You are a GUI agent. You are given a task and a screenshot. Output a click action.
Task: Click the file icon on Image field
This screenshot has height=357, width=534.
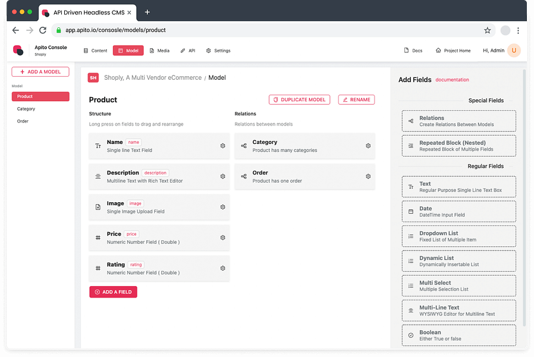(x=98, y=207)
